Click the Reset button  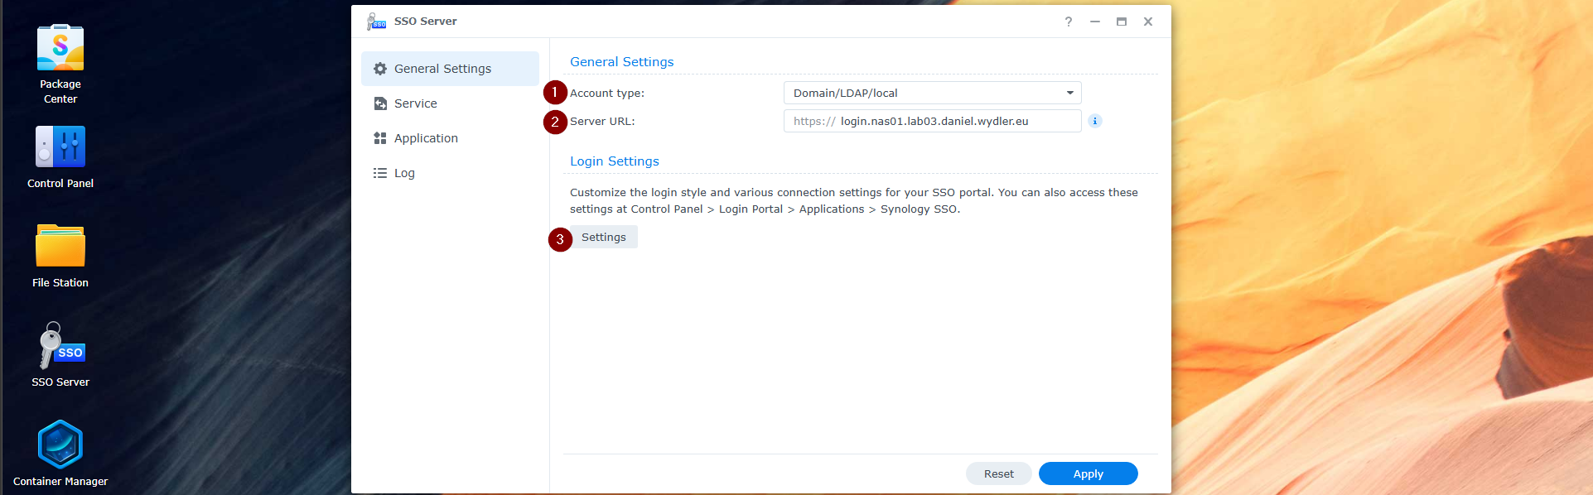(x=998, y=473)
